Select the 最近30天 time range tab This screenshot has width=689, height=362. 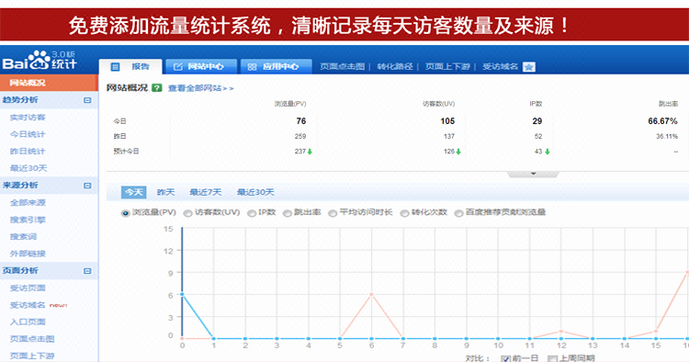(255, 192)
